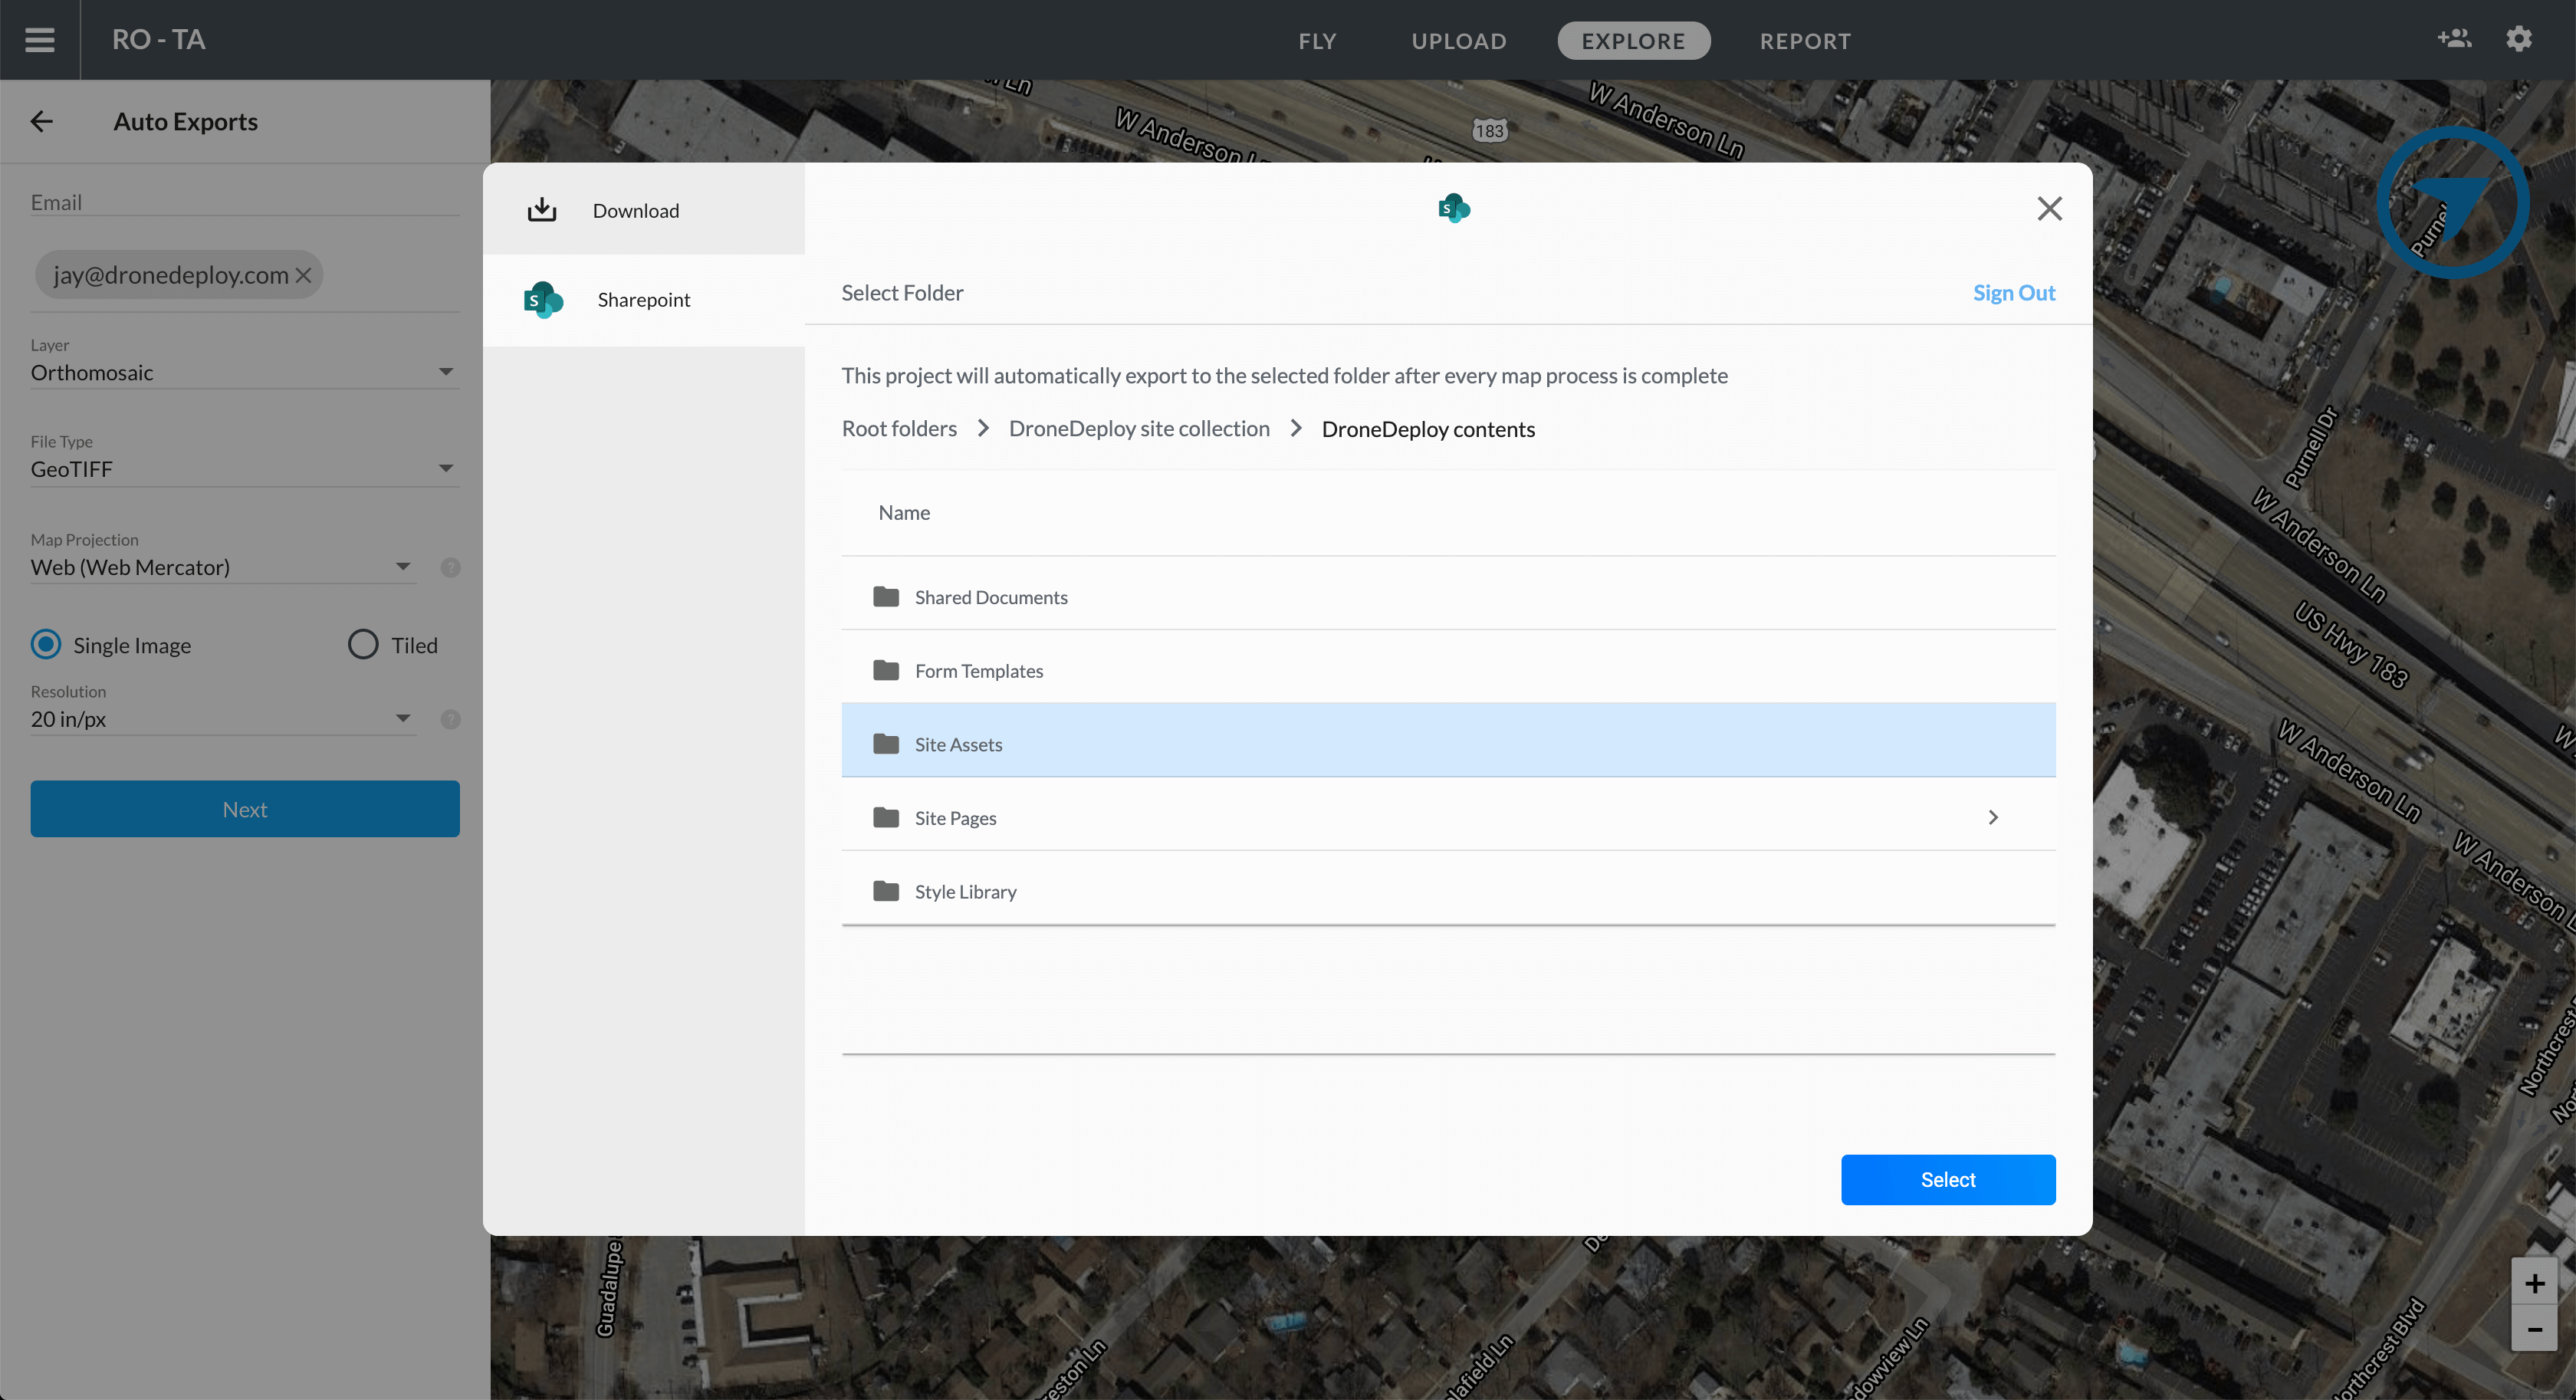The height and width of the screenshot is (1400, 2576).
Task: Click the Name column header
Action: (x=904, y=513)
